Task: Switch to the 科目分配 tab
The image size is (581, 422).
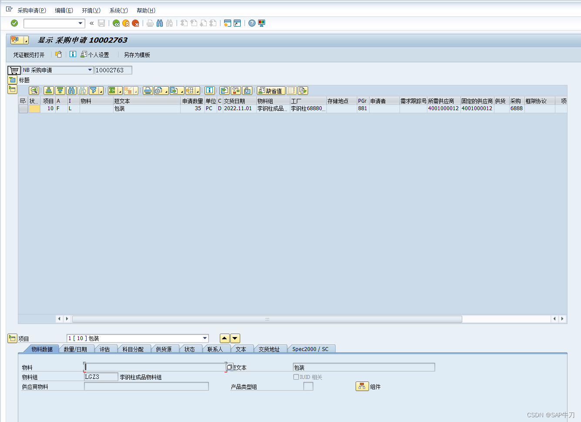Action: click(133, 349)
